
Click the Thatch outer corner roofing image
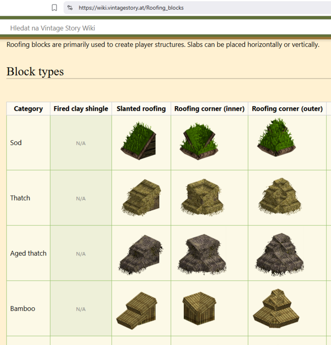pos(277,198)
